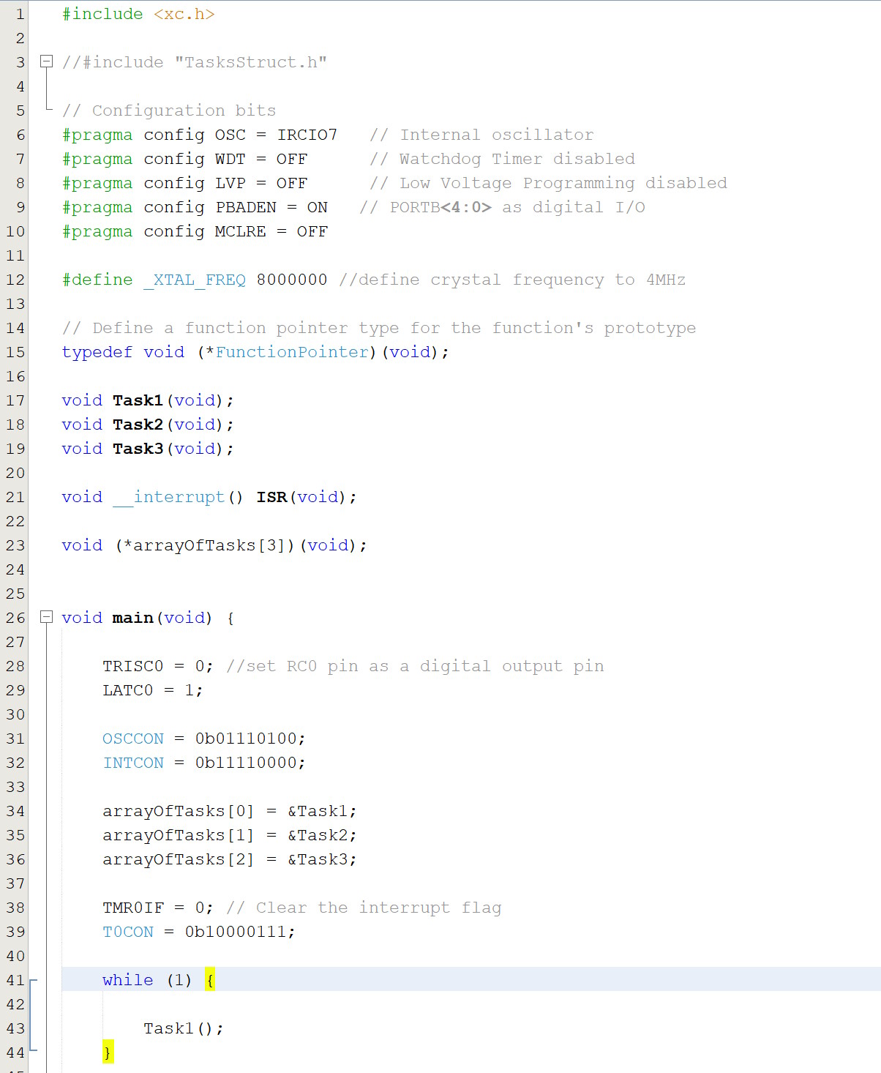
Task: Place cursor on highlighted opening brace after while
Action: 210,980
